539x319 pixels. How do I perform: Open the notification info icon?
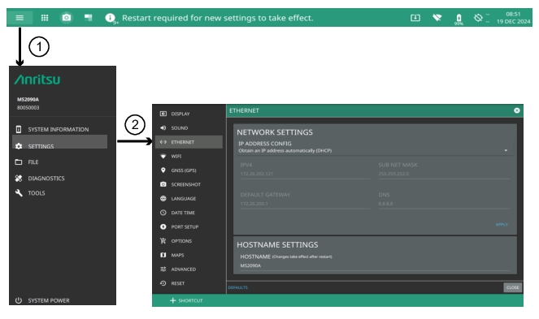[111, 18]
